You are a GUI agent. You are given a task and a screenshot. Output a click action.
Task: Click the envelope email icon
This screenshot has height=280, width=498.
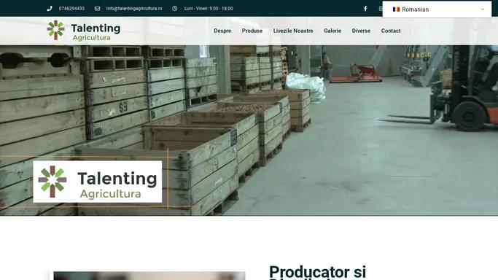[97, 9]
